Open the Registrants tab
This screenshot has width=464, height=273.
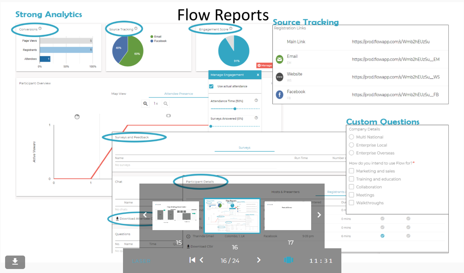click(x=336, y=192)
